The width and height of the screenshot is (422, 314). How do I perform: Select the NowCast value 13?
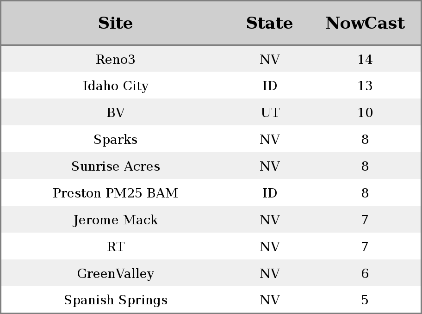pos(365,86)
